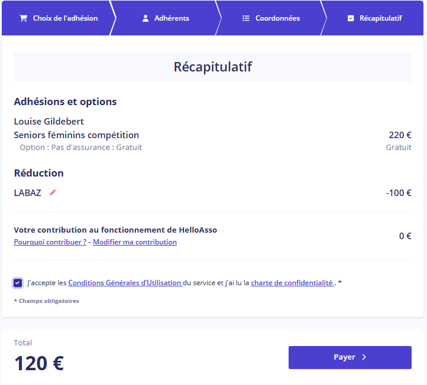Open the charte de confidentialité link
Viewport: 427px width, 385px height.
pyautogui.click(x=292, y=283)
